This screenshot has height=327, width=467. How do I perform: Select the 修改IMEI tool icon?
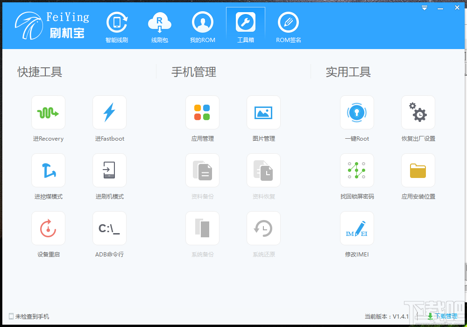(357, 228)
